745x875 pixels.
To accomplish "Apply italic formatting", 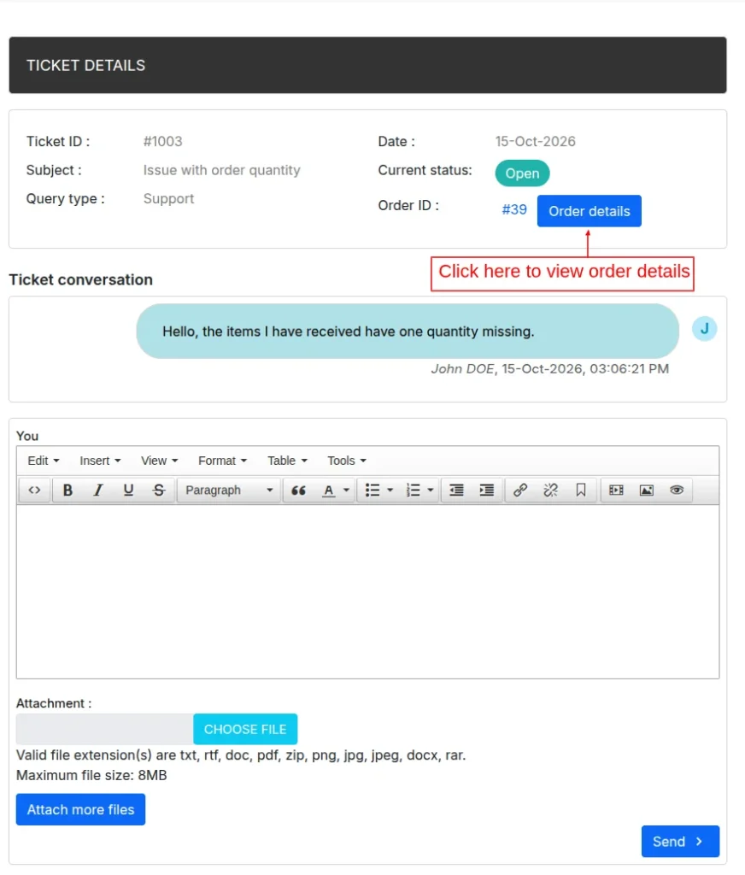I will coord(98,490).
